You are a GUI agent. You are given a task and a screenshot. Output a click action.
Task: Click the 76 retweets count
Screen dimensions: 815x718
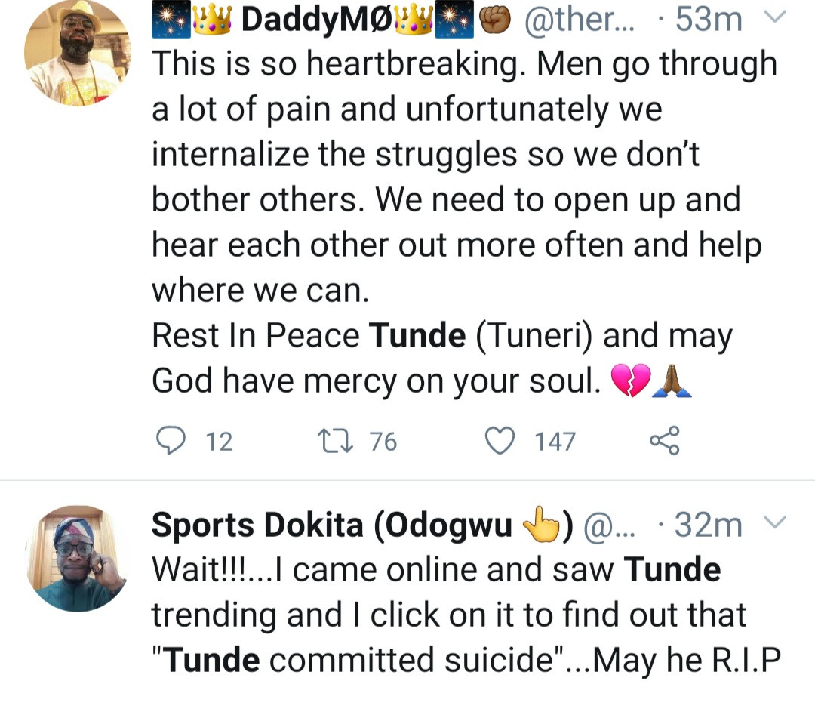pos(383,441)
